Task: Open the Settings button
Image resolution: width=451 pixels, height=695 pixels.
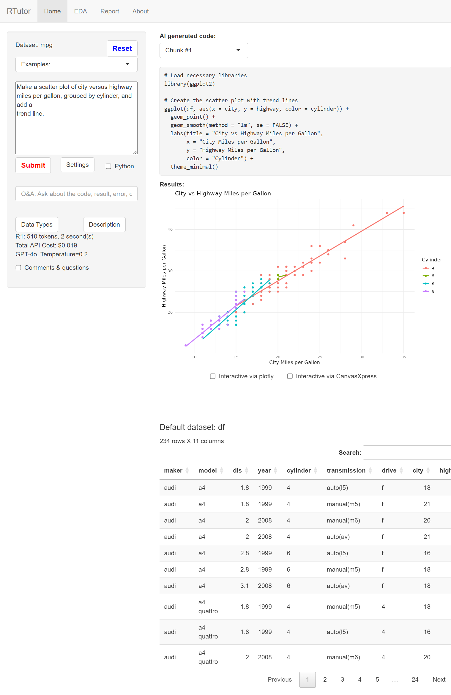Action: (78, 165)
